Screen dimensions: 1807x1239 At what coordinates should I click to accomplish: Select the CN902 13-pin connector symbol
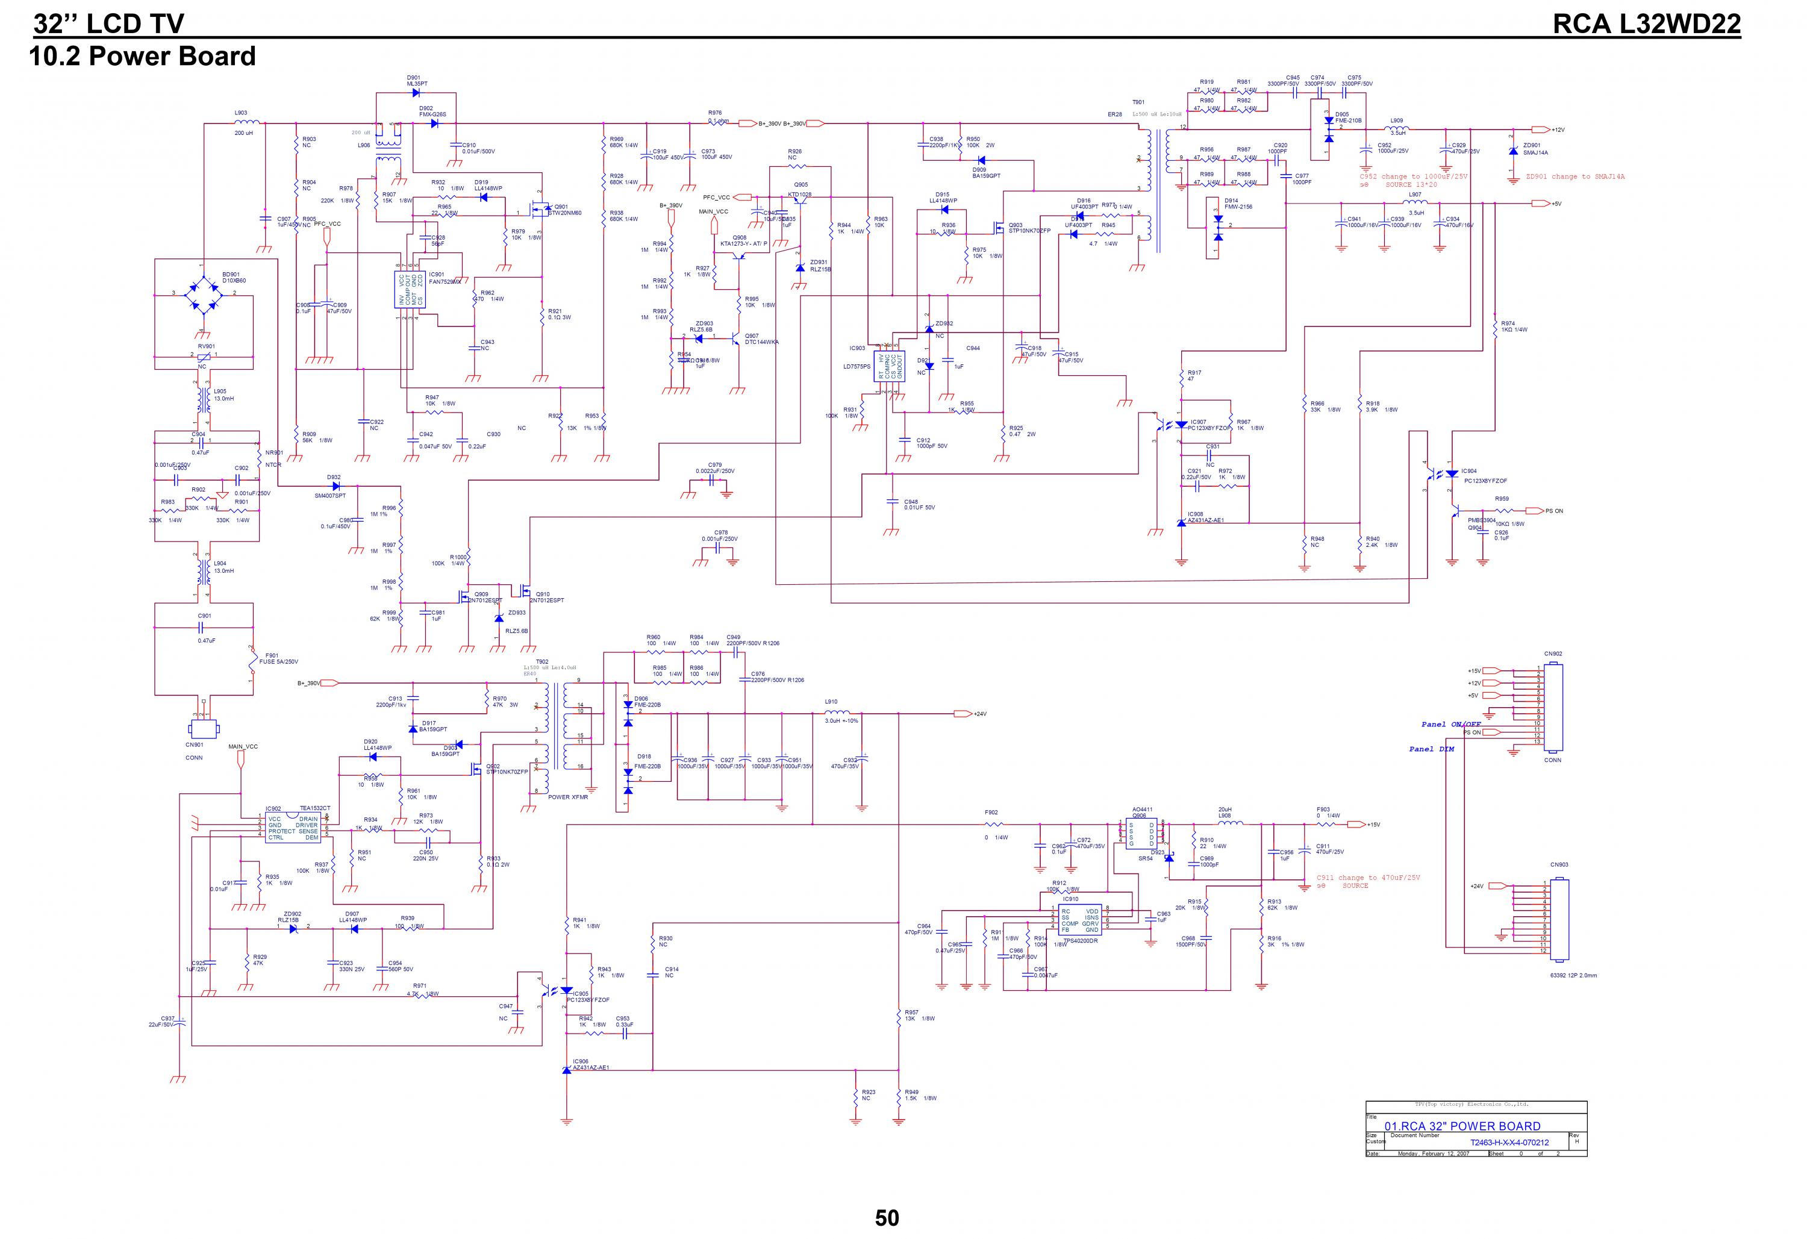click(1552, 708)
